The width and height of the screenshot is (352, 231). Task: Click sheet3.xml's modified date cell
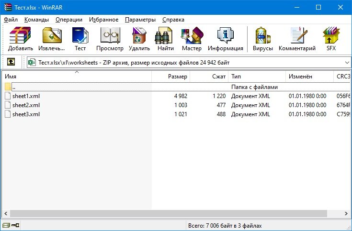(x=307, y=114)
